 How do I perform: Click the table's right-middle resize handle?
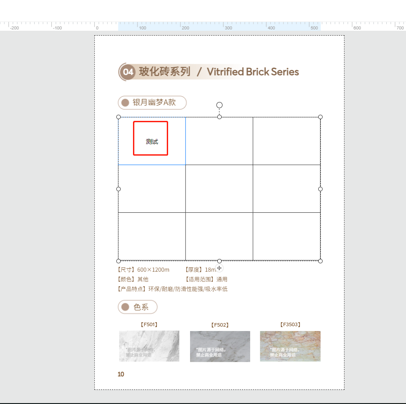point(320,189)
